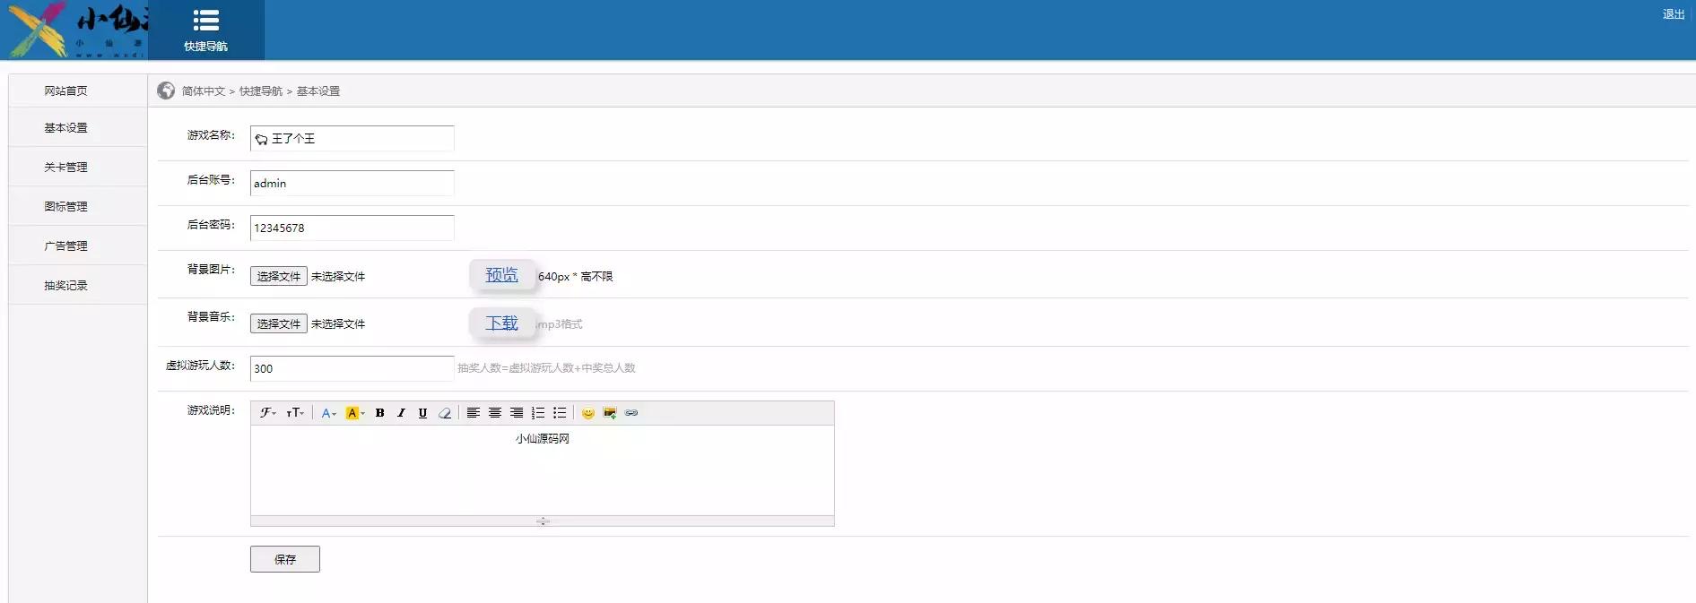Viewport: 1696px width, 603px height.
Task: Open the font family dropdown
Action: click(x=267, y=413)
